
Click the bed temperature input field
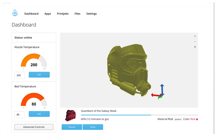coord(20,115)
